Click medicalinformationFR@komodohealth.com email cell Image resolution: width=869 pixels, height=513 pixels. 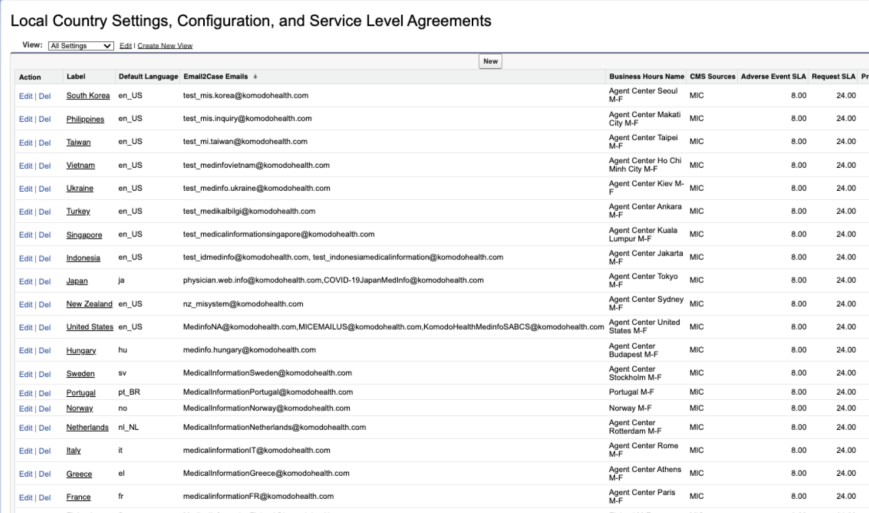[258, 496]
